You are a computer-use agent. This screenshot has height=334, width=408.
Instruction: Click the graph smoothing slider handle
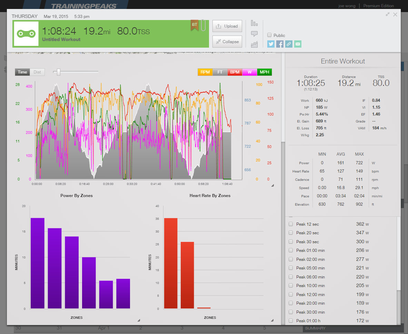(59, 72)
